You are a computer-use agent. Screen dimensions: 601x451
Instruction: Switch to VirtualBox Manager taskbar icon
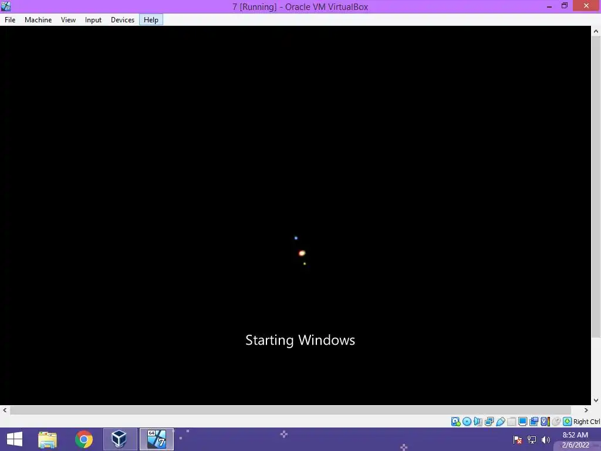[120, 439]
